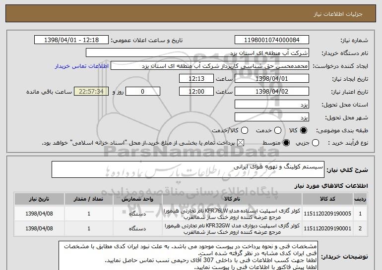Click the need date 1398/04/08 in row 2
The height and width of the screenshot is (270, 382).
pos(39,229)
